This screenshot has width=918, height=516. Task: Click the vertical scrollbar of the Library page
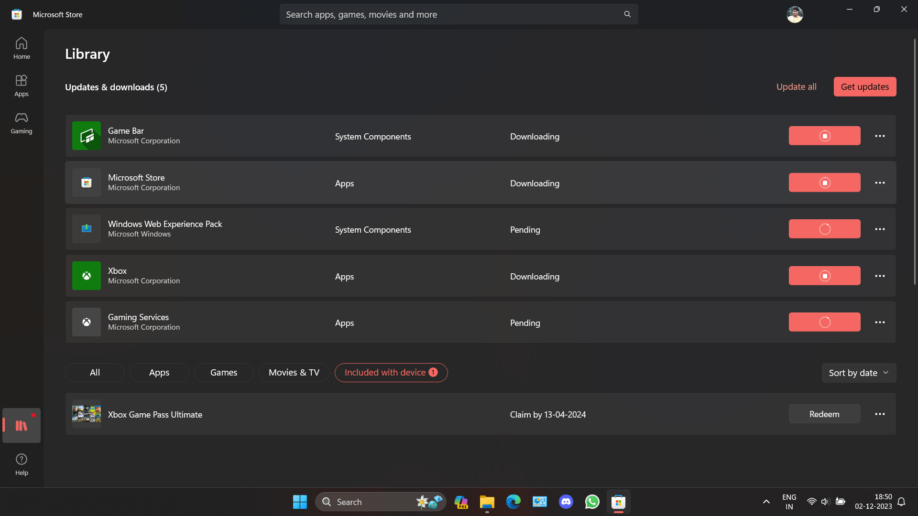tap(915, 161)
